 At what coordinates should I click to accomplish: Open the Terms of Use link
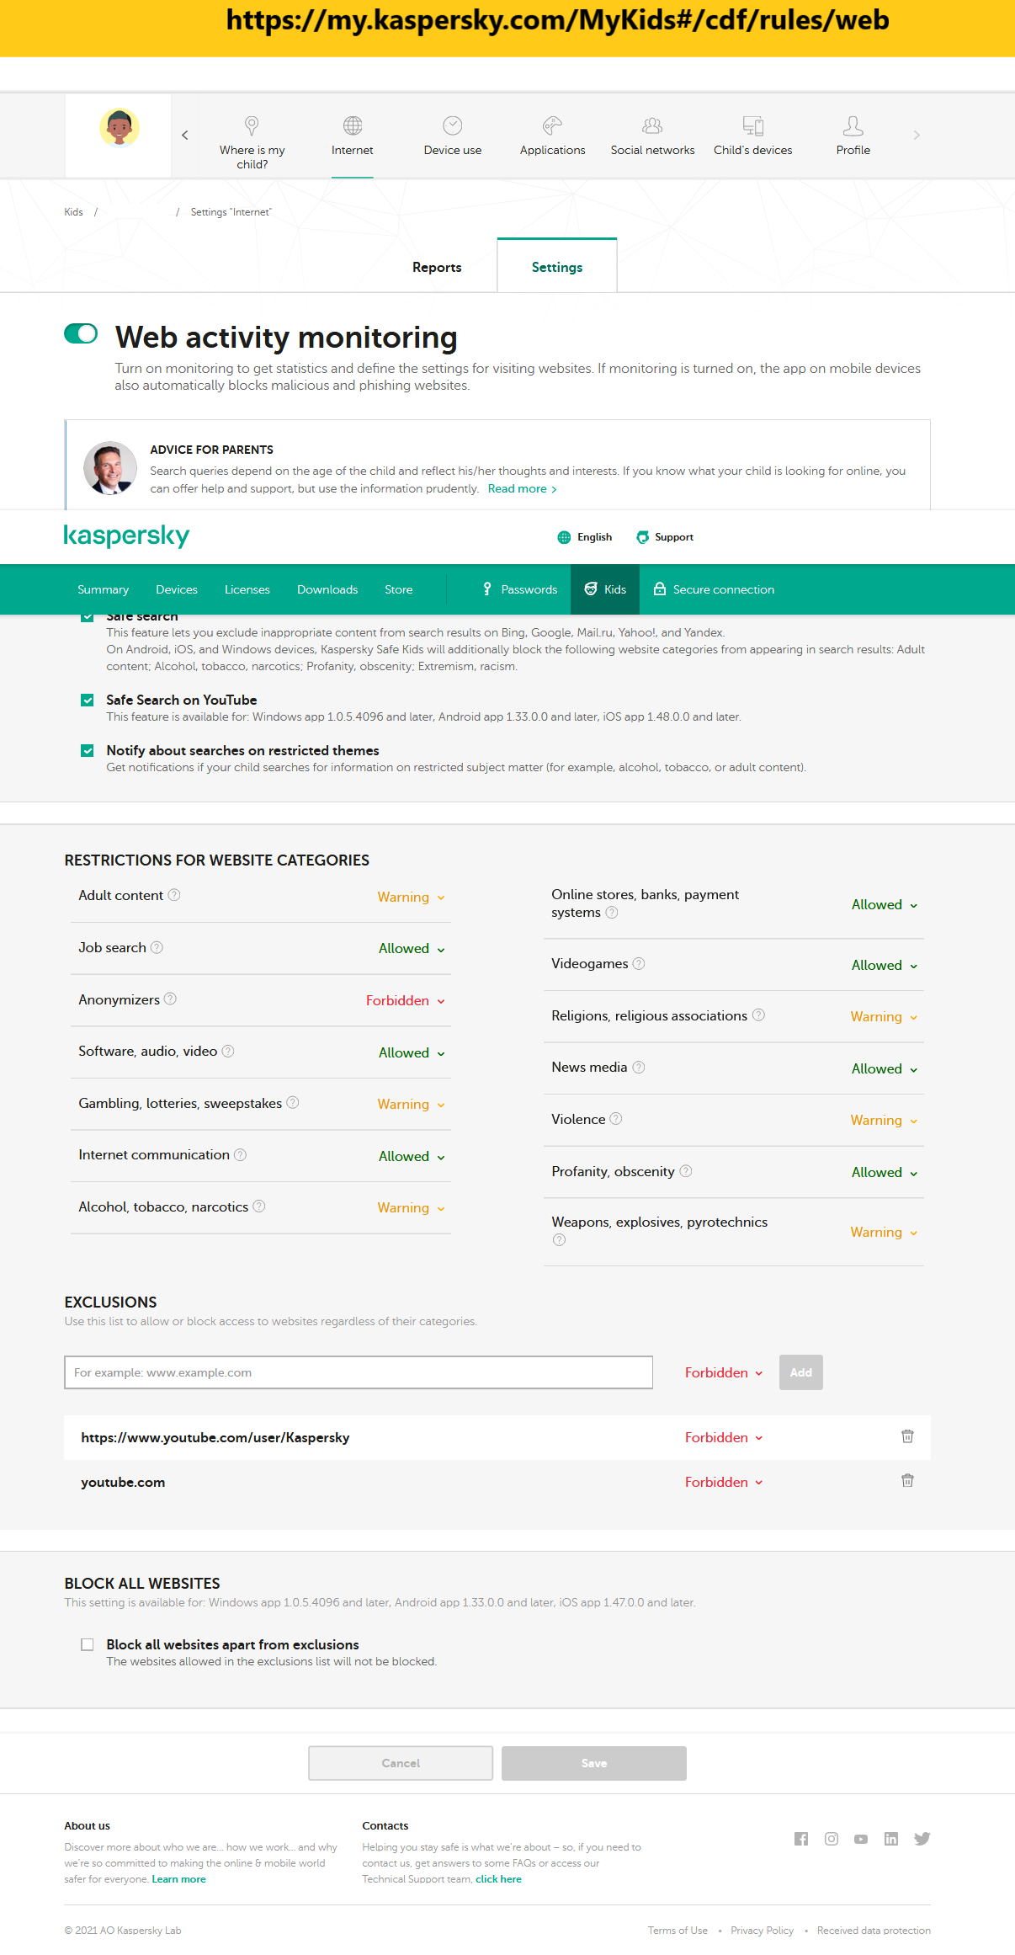click(678, 1931)
